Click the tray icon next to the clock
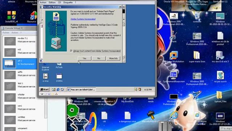Screen dimensions: 232x131 click(x=140, y=90)
